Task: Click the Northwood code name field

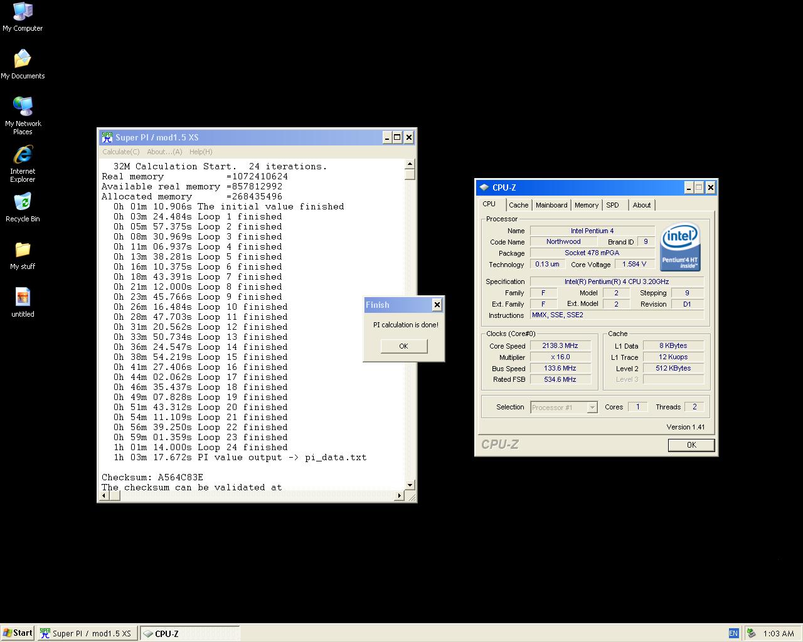Action: click(563, 241)
